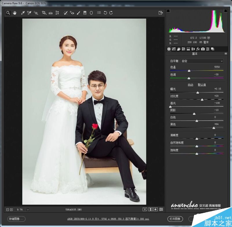The height and width of the screenshot is (227, 232).
Task: Open the zoom level dropdown
Action: (28, 210)
